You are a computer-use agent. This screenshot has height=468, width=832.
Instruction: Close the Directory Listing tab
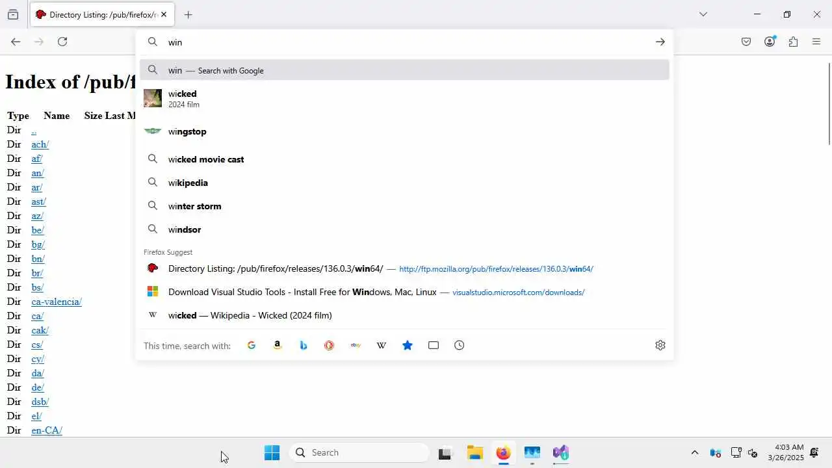pyautogui.click(x=164, y=14)
